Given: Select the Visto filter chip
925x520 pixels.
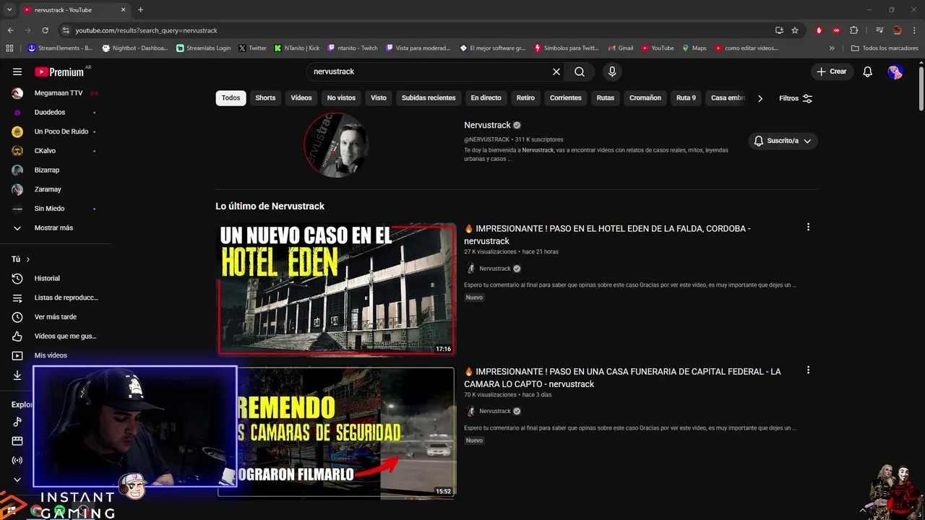Looking at the screenshot, I should point(379,98).
